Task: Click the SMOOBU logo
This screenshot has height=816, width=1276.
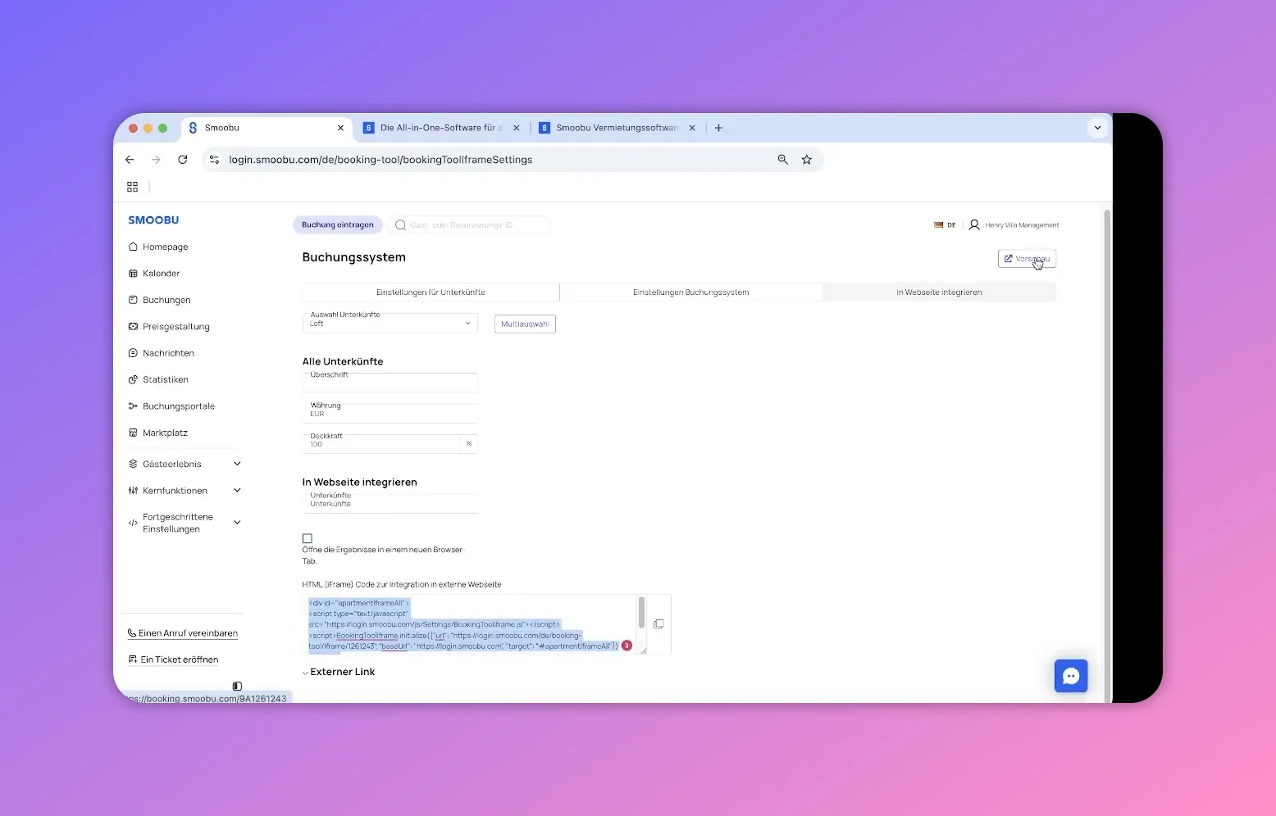Action: pos(153,220)
